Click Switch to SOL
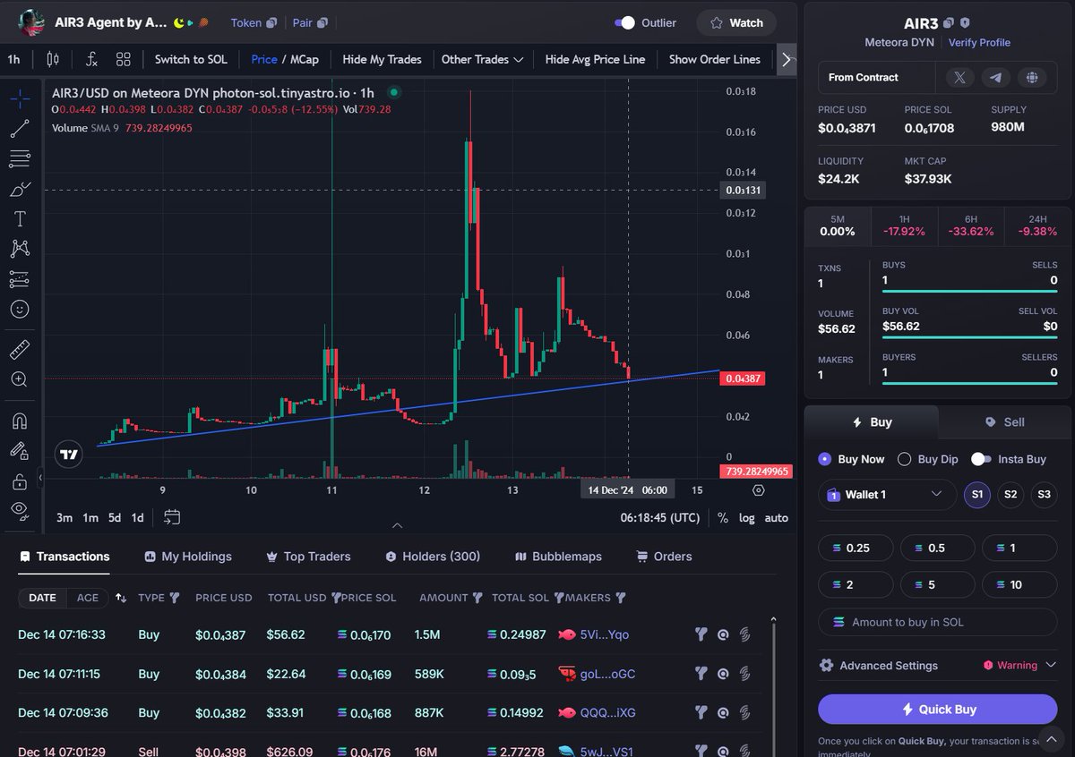The height and width of the screenshot is (757, 1075). (191, 59)
